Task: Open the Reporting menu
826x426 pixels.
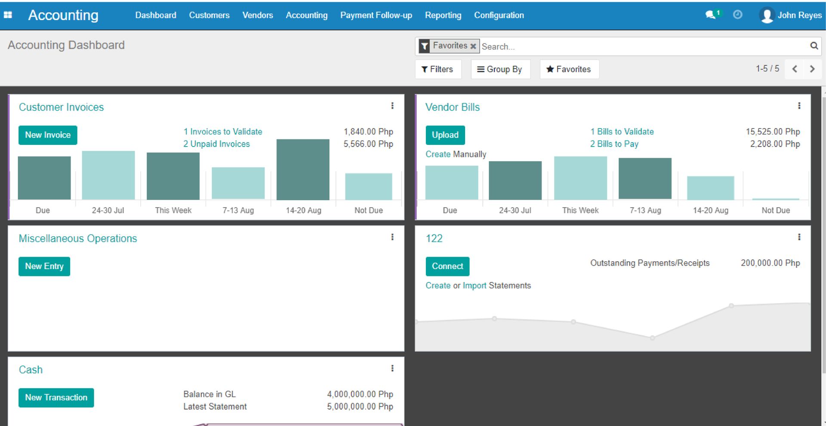Action: (443, 15)
